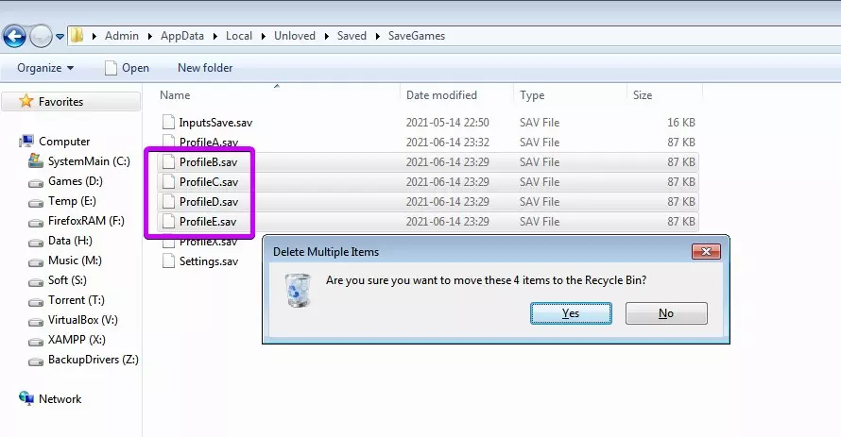Click the Soft (S:) drive icon

(x=35, y=282)
